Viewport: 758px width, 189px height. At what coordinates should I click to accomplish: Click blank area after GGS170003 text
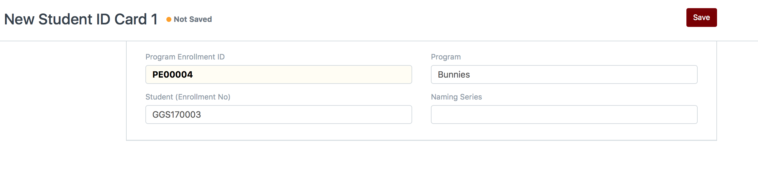point(306,115)
